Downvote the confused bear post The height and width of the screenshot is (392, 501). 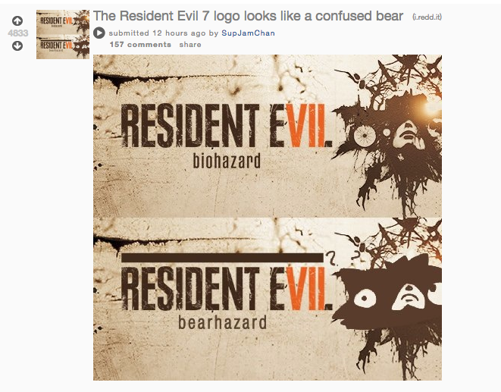(17, 46)
